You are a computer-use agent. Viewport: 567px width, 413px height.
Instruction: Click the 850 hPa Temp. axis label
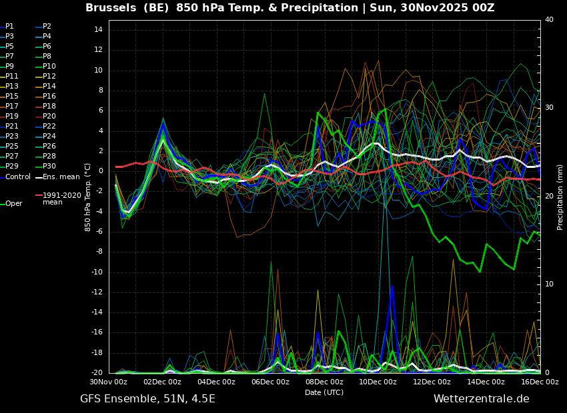[x=88, y=197]
